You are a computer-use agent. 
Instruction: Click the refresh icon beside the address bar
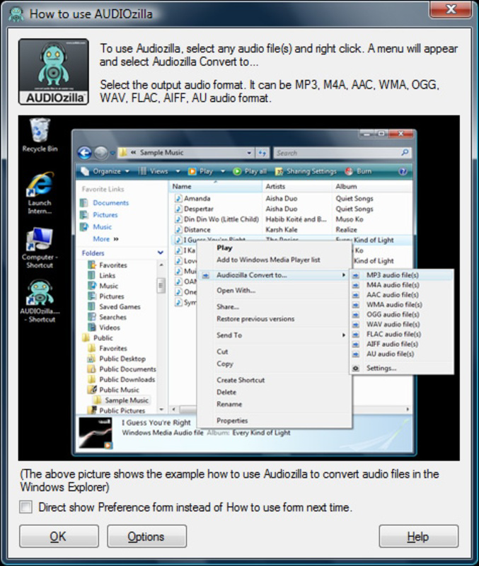[x=262, y=153]
